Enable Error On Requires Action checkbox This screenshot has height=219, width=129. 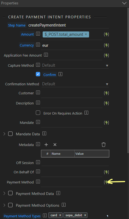click(x=38, y=113)
